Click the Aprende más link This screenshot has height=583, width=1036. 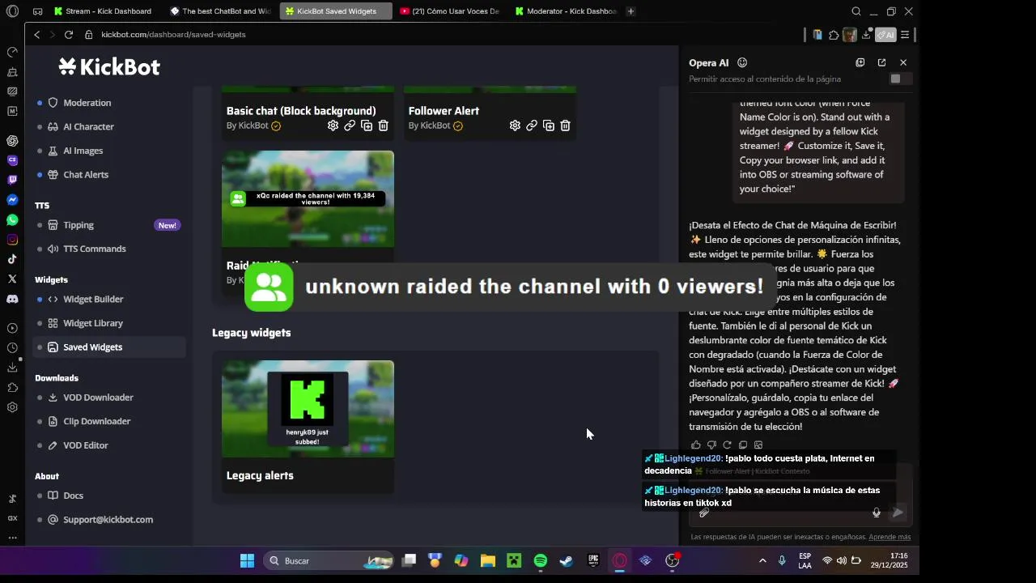[x=890, y=537]
